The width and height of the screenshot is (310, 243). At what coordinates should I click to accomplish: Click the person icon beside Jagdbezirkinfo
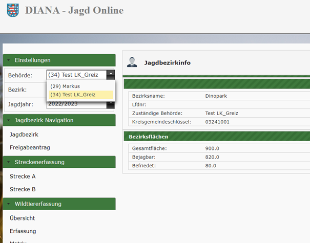[x=132, y=62]
